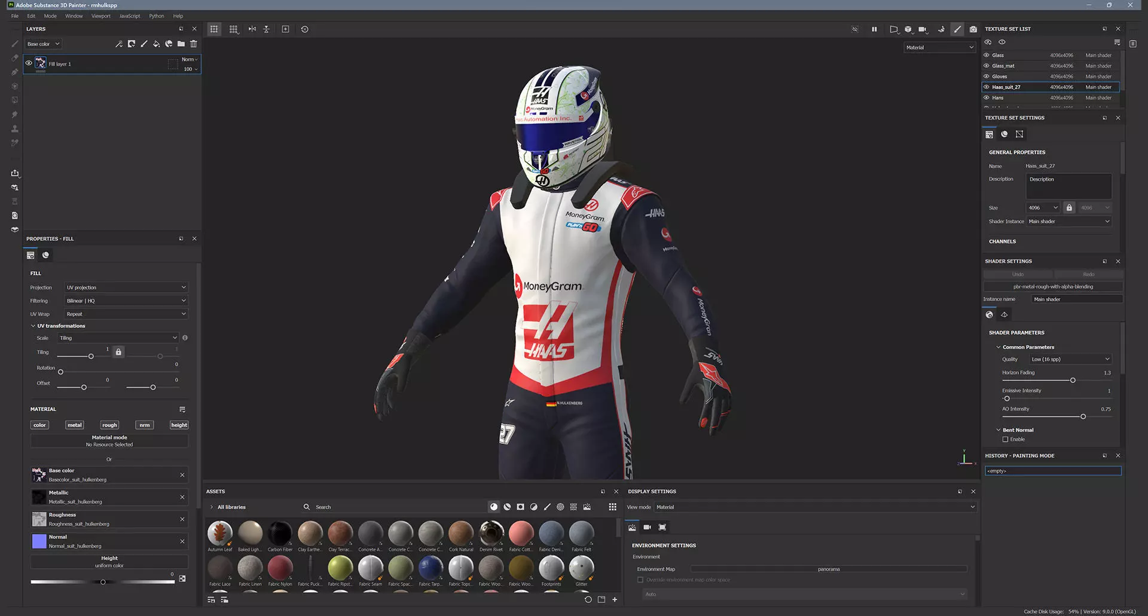Toggle the color channel button
This screenshot has height=616, width=1148.
pyautogui.click(x=39, y=425)
